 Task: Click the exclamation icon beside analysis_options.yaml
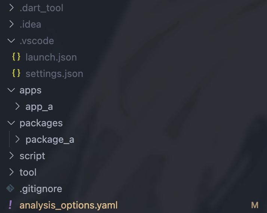(x=10, y=205)
